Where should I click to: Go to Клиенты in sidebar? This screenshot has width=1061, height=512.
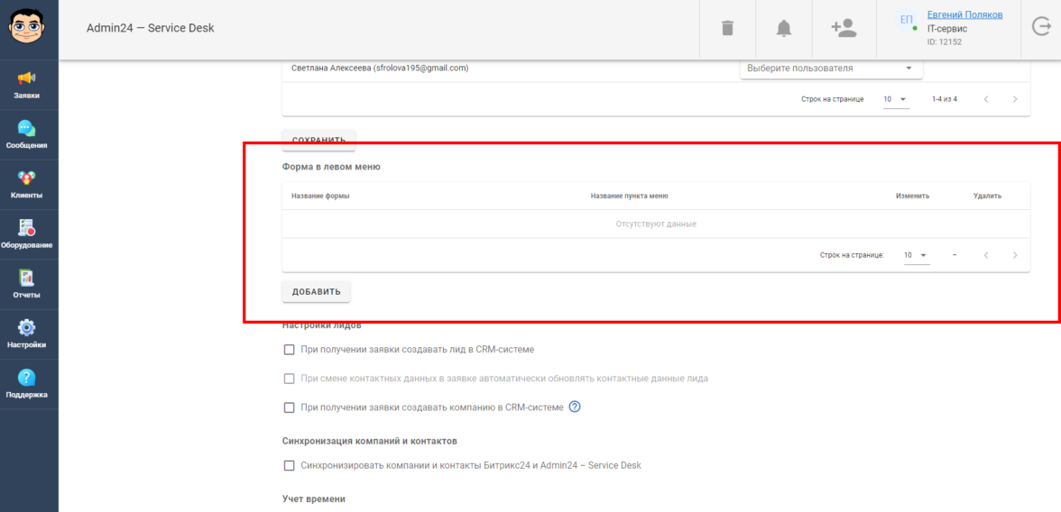(27, 185)
